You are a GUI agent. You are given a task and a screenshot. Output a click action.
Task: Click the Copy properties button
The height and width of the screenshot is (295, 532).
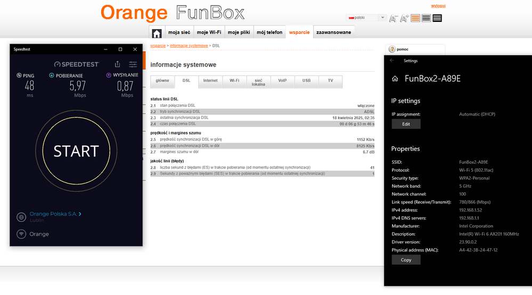pos(406,260)
